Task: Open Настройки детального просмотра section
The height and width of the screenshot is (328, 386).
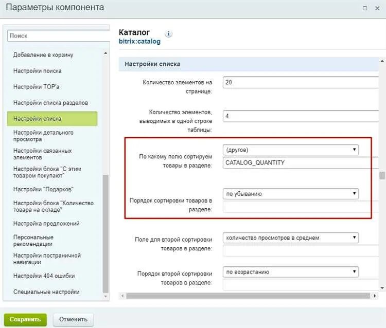Action: tap(43, 136)
